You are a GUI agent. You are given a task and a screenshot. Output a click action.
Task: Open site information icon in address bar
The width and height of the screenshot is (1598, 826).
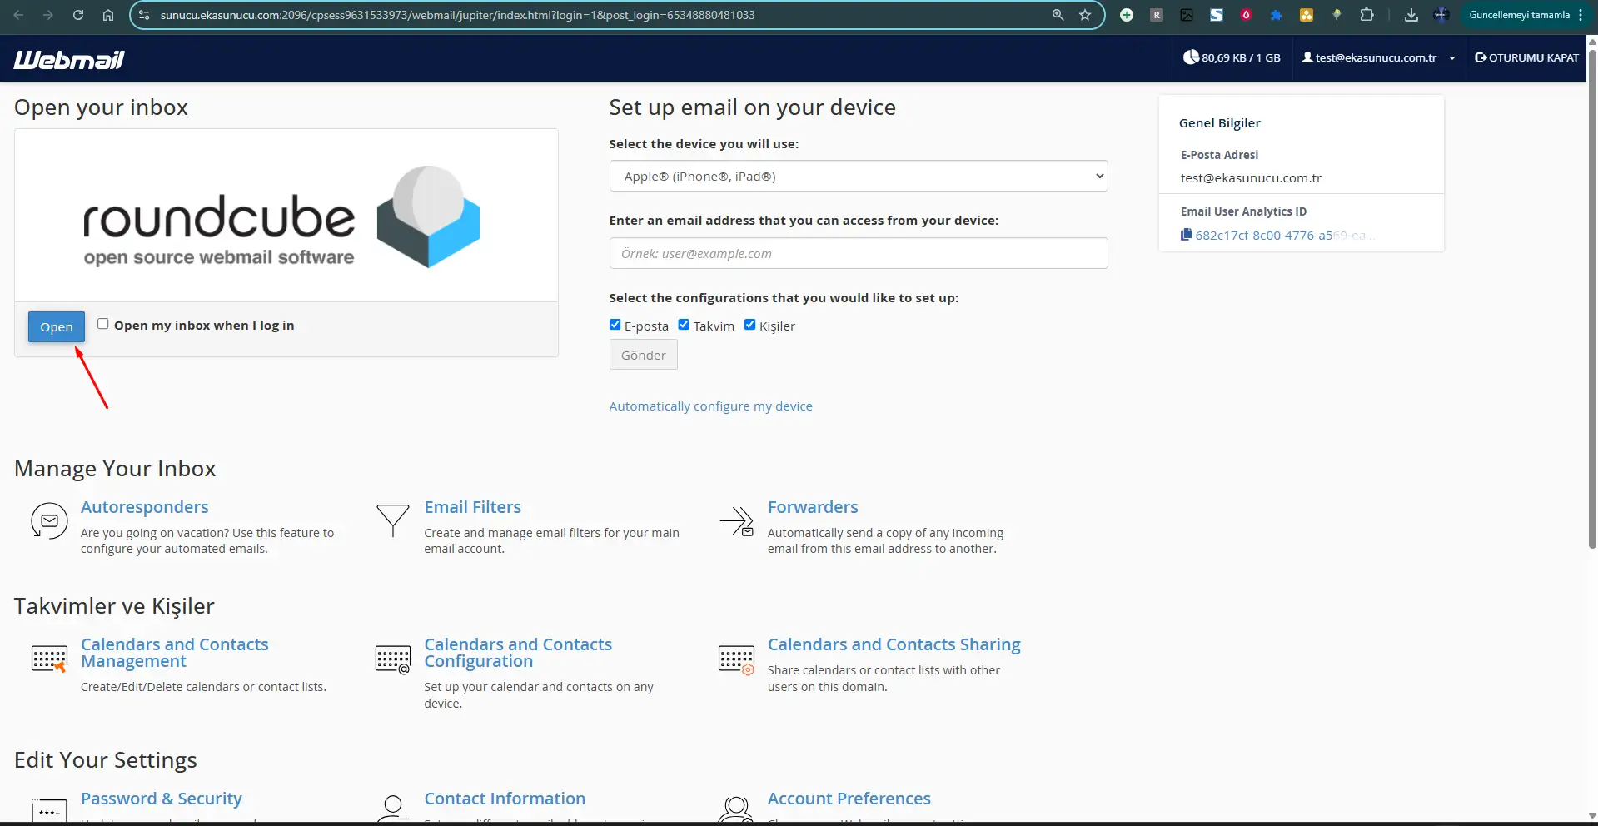[144, 15]
